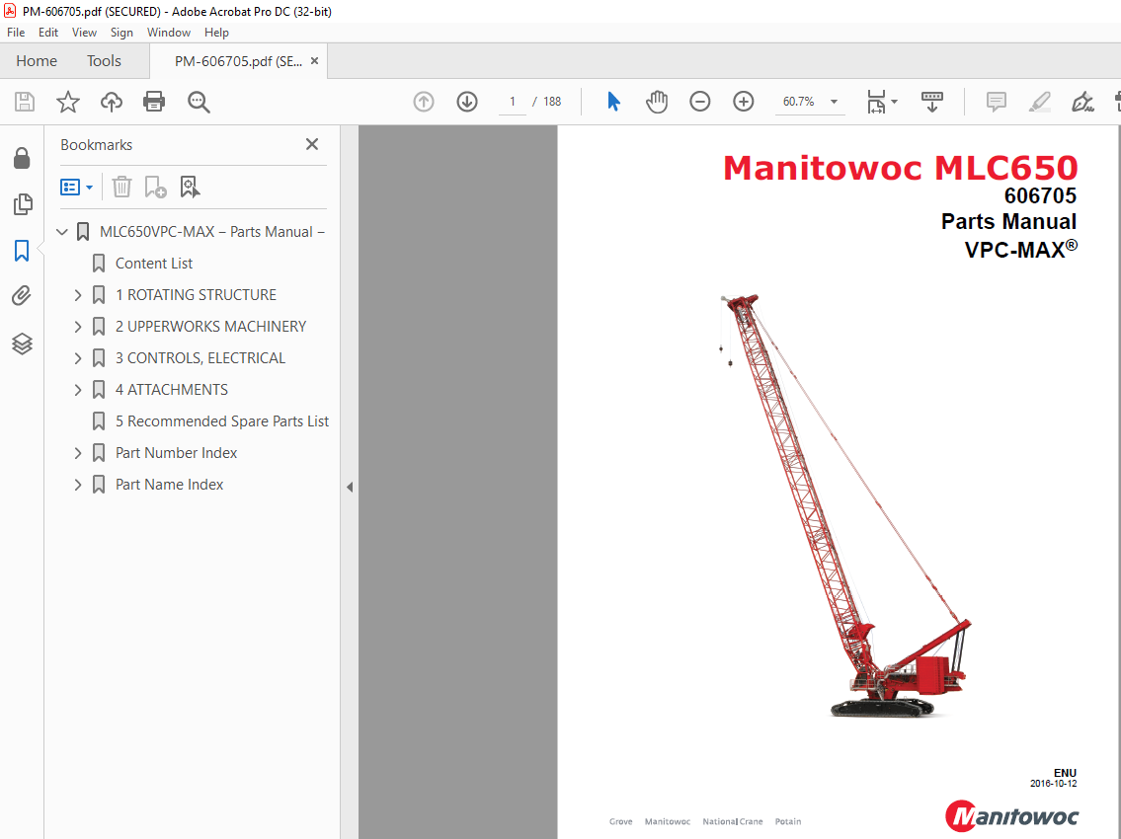This screenshot has width=1121, height=839.
Task: Click the Save file icon
Action: click(25, 102)
